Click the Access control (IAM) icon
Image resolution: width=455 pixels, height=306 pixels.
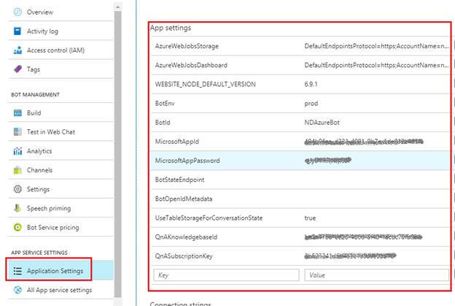17,50
